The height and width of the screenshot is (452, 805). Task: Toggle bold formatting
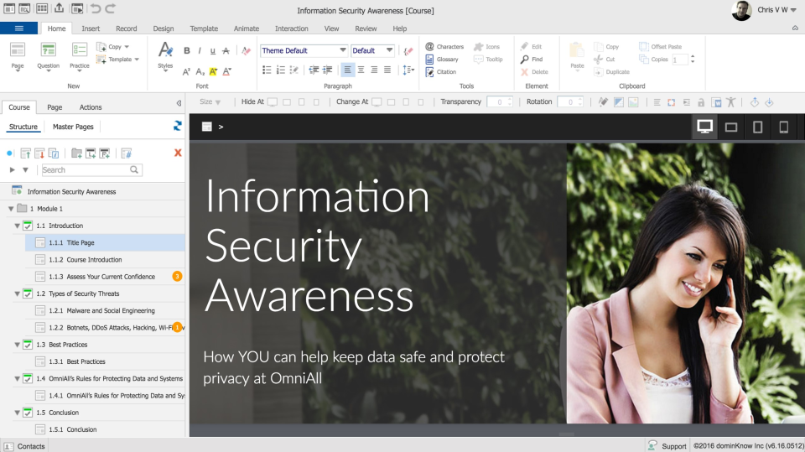click(186, 50)
